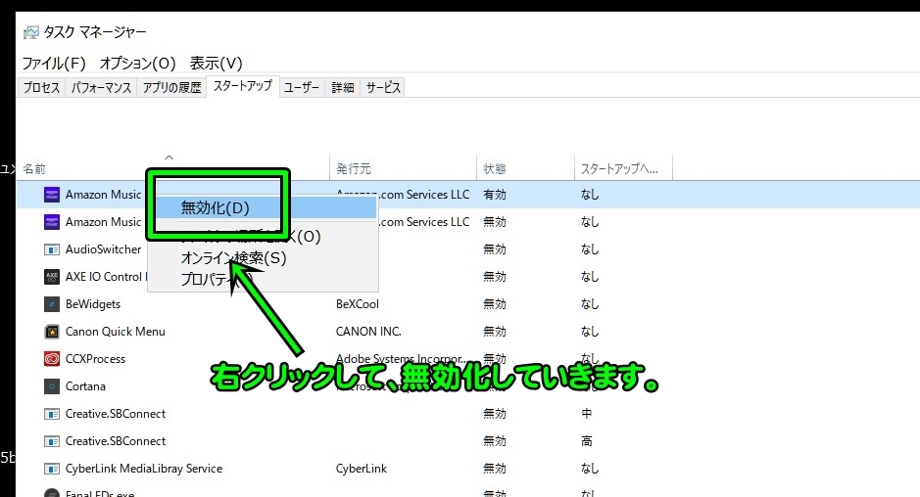The height and width of the screenshot is (497, 920).
Task: Click the CyberLink publisher cell
Action: [361, 469]
